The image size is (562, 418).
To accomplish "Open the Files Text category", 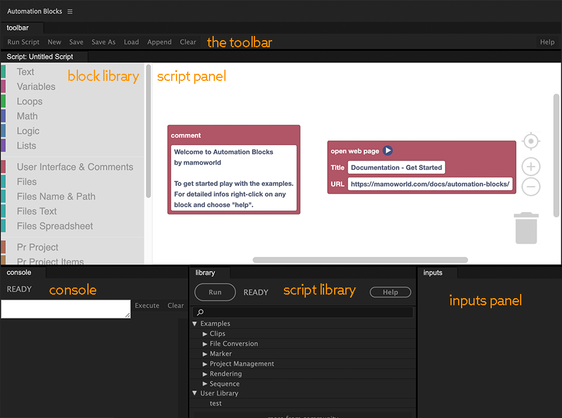I will pos(37,211).
